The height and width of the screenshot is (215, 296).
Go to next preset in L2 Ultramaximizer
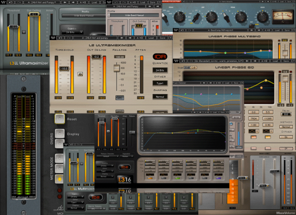pos(130,38)
